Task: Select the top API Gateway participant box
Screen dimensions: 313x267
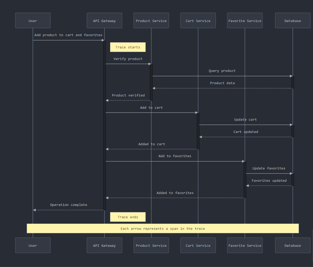Action: [104, 21]
